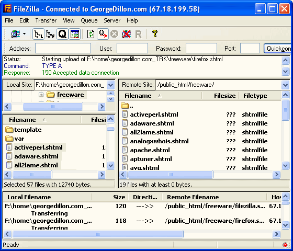The width and height of the screenshot is (293, 251).
Task: Click the Cancel operation icon
Action: click(x=115, y=34)
